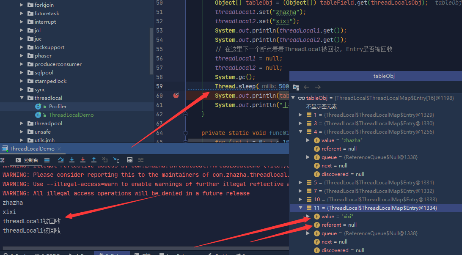The width and height of the screenshot is (462, 255).
Task: Select the futuretask package
Action: 47,13
